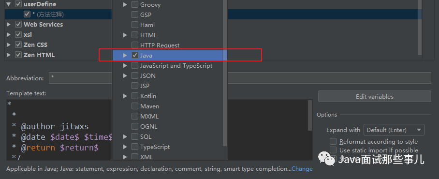
Task: Click the Change context link
Action: coord(302,169)
